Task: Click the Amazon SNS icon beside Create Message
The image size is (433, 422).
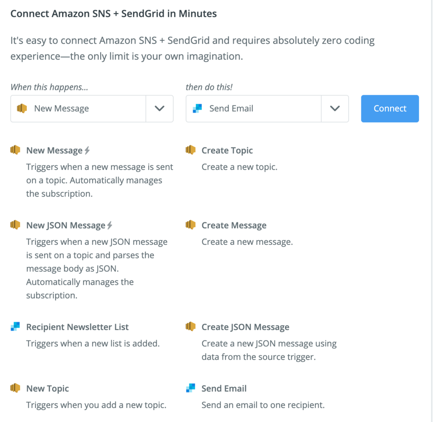Action: [x=190, y=225]
